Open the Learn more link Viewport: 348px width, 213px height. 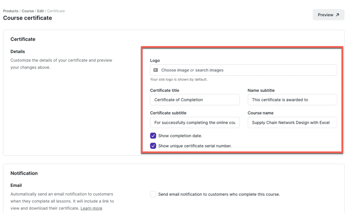91,208
